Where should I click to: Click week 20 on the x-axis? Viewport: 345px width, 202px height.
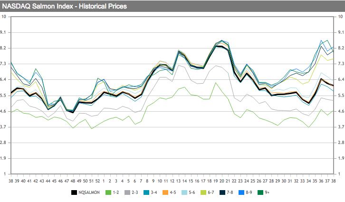pyautogui.click(x=221, y=181)
